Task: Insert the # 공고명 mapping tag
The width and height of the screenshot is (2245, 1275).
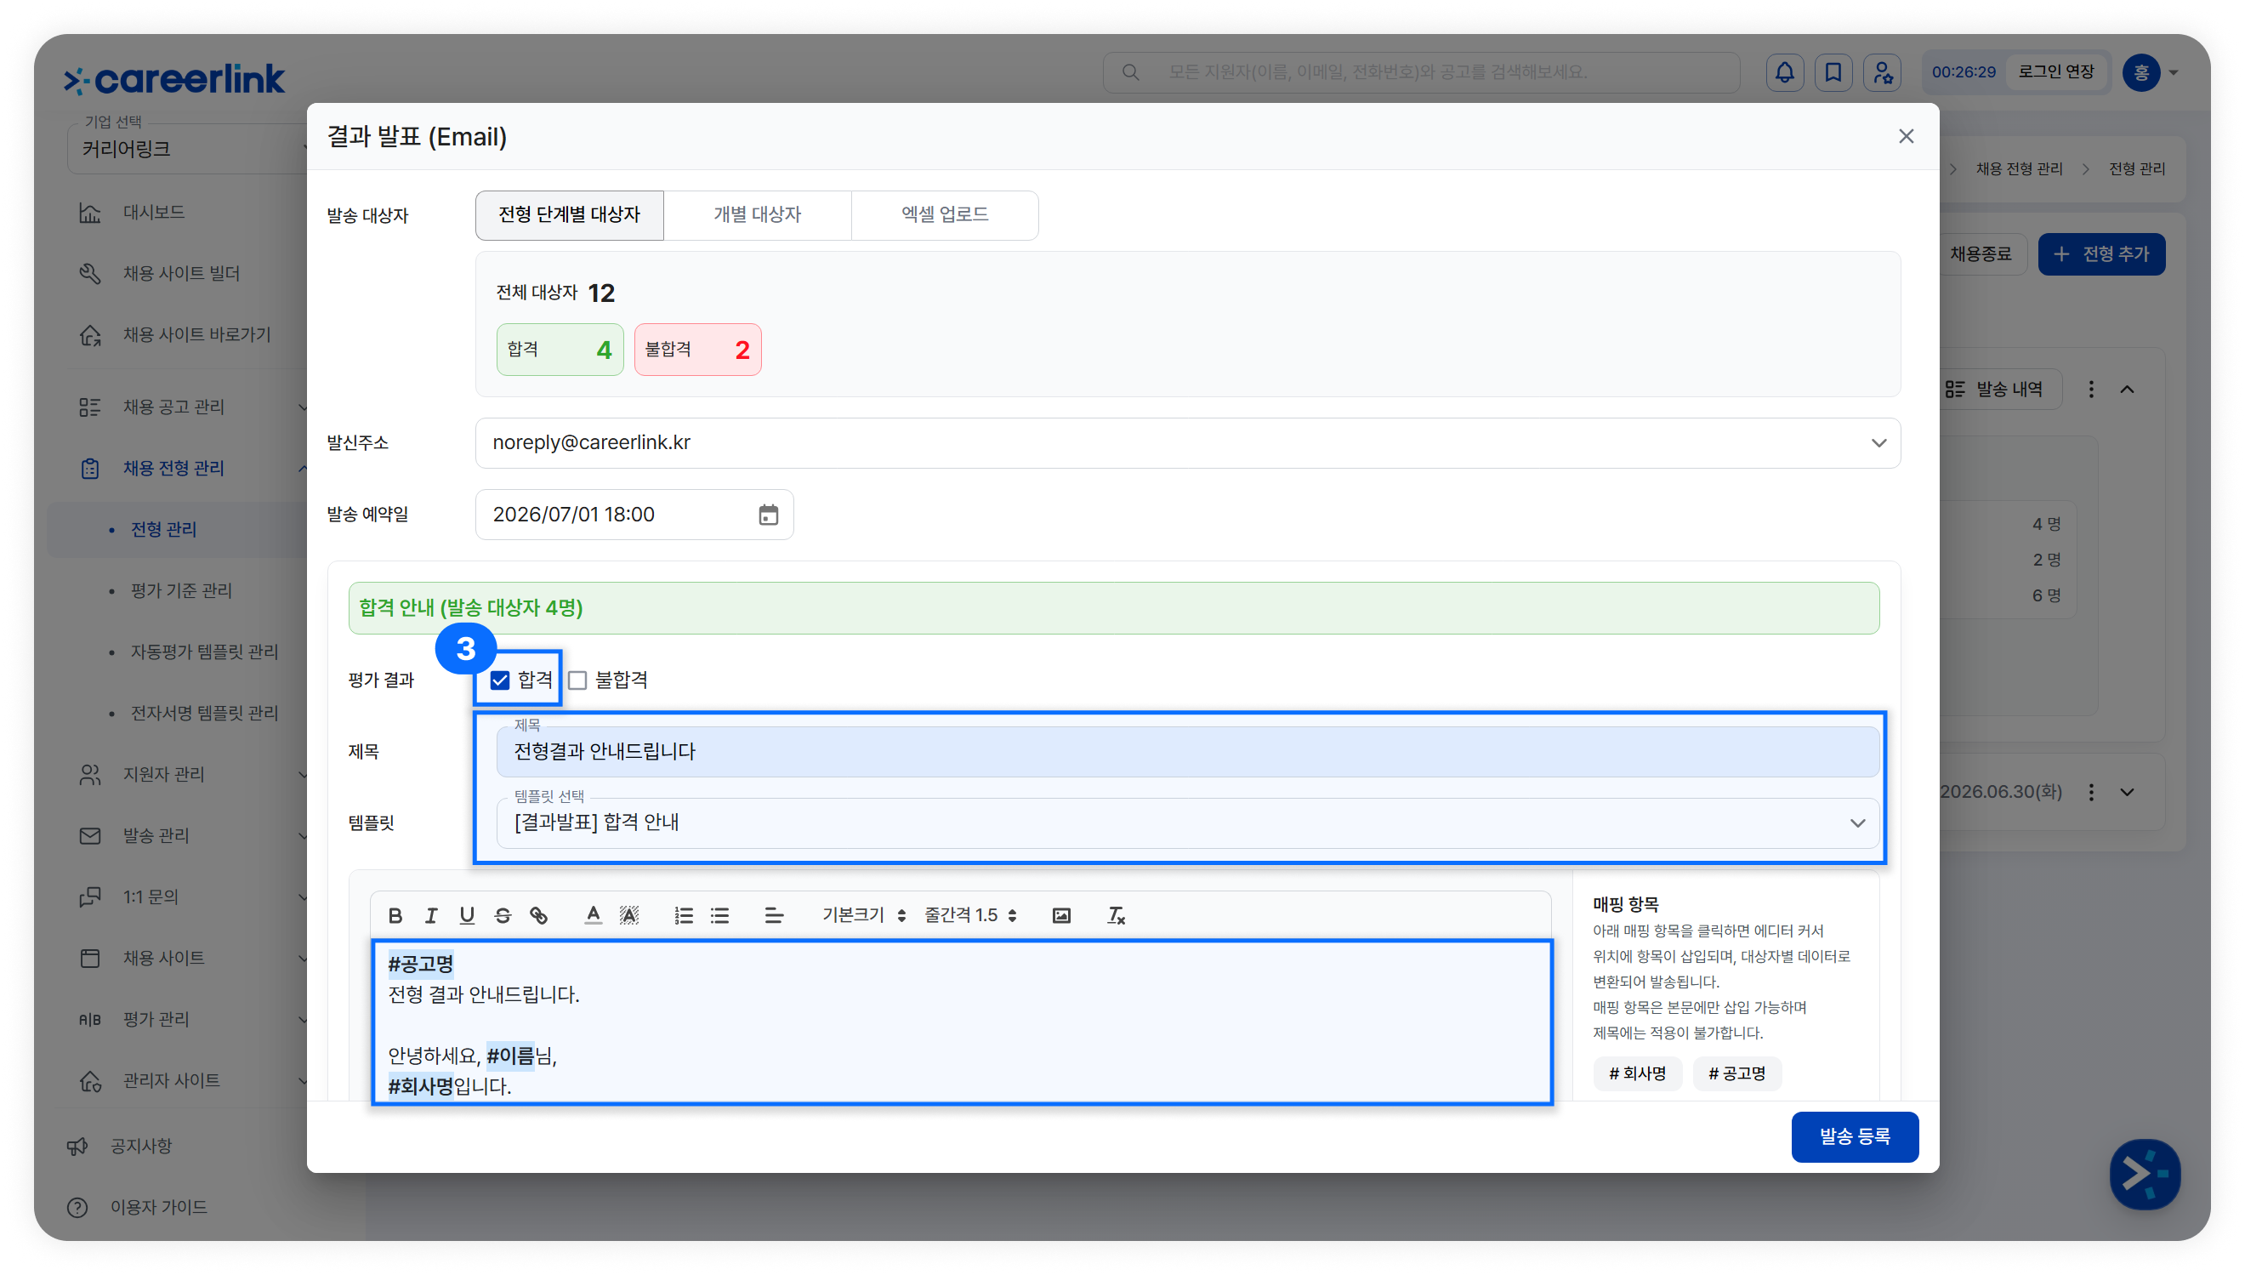Action: point(1736,1073)
